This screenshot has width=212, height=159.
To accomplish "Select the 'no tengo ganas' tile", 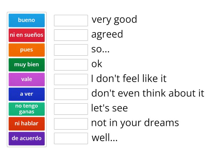I will pyautogui.click(x=26, y=109).
